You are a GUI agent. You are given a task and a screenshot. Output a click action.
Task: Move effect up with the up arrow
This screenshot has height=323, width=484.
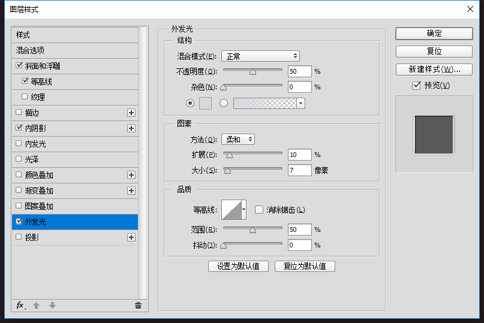coord(36,306)
